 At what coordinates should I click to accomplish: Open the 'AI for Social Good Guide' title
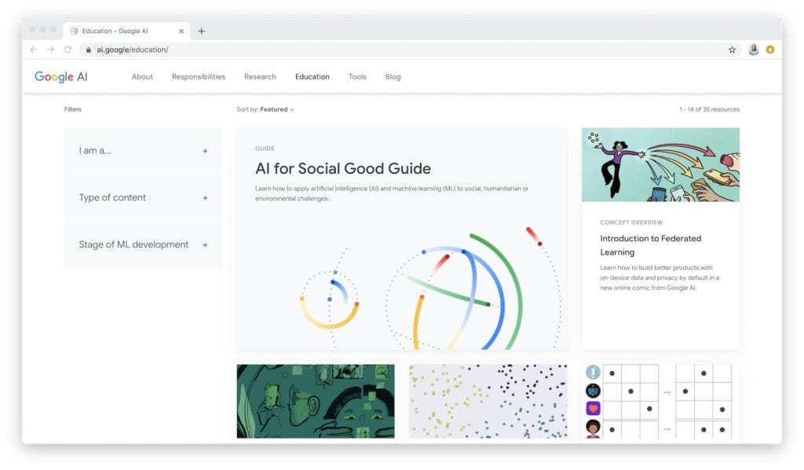343,168
